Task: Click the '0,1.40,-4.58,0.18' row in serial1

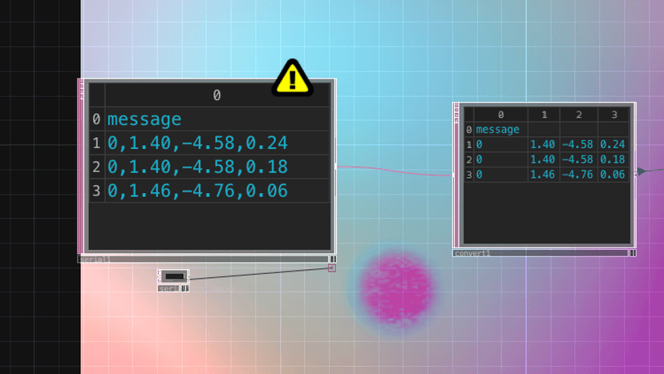Action: (217, 167)
